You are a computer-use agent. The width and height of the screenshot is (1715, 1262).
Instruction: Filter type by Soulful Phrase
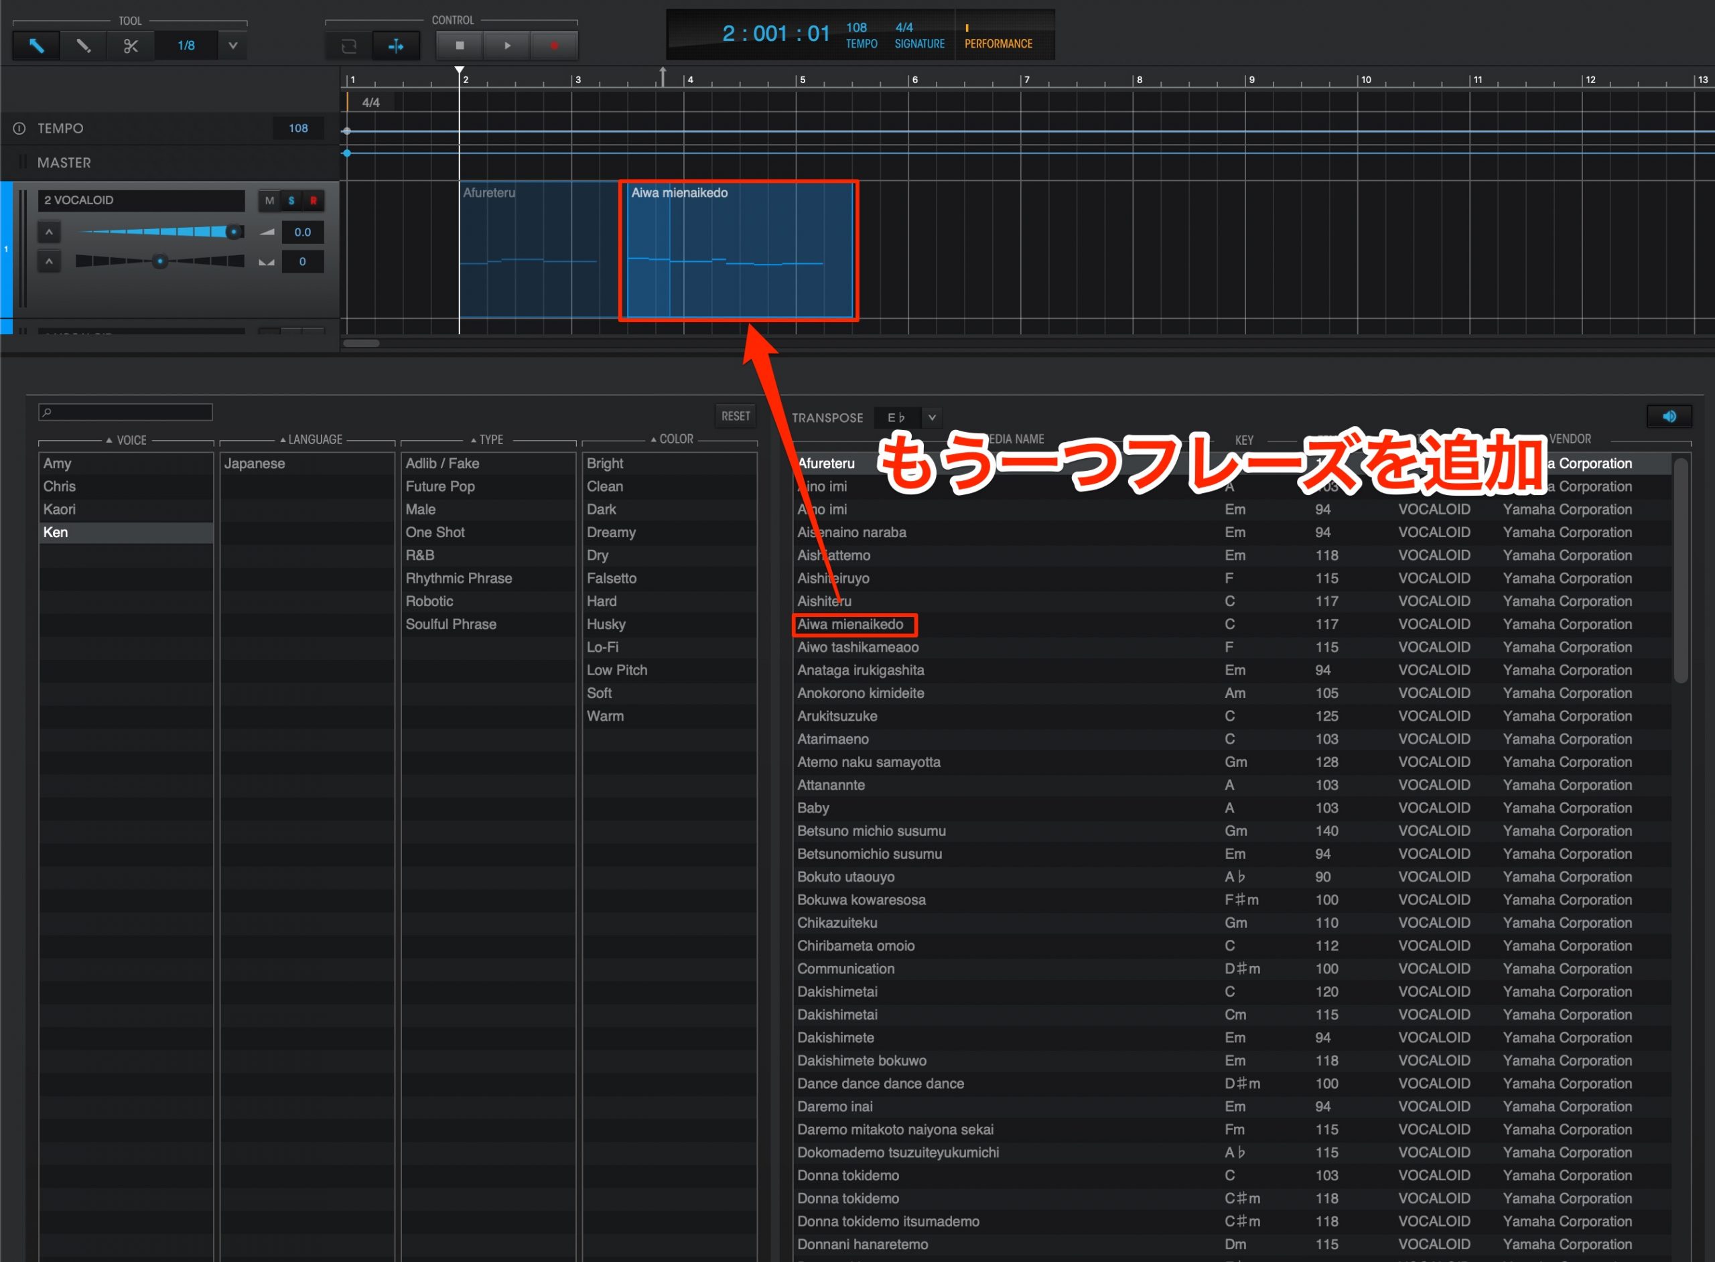point(488,624)
